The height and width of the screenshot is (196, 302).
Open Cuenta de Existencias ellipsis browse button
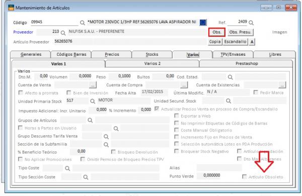tap(282, 85)
